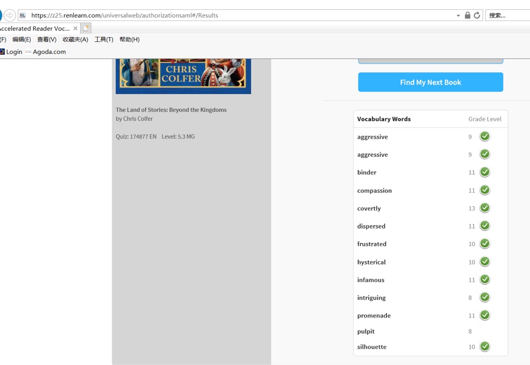Open the 编辑(E) menu
The width and height of the screenshot is (530, 365).
[22, 40]
